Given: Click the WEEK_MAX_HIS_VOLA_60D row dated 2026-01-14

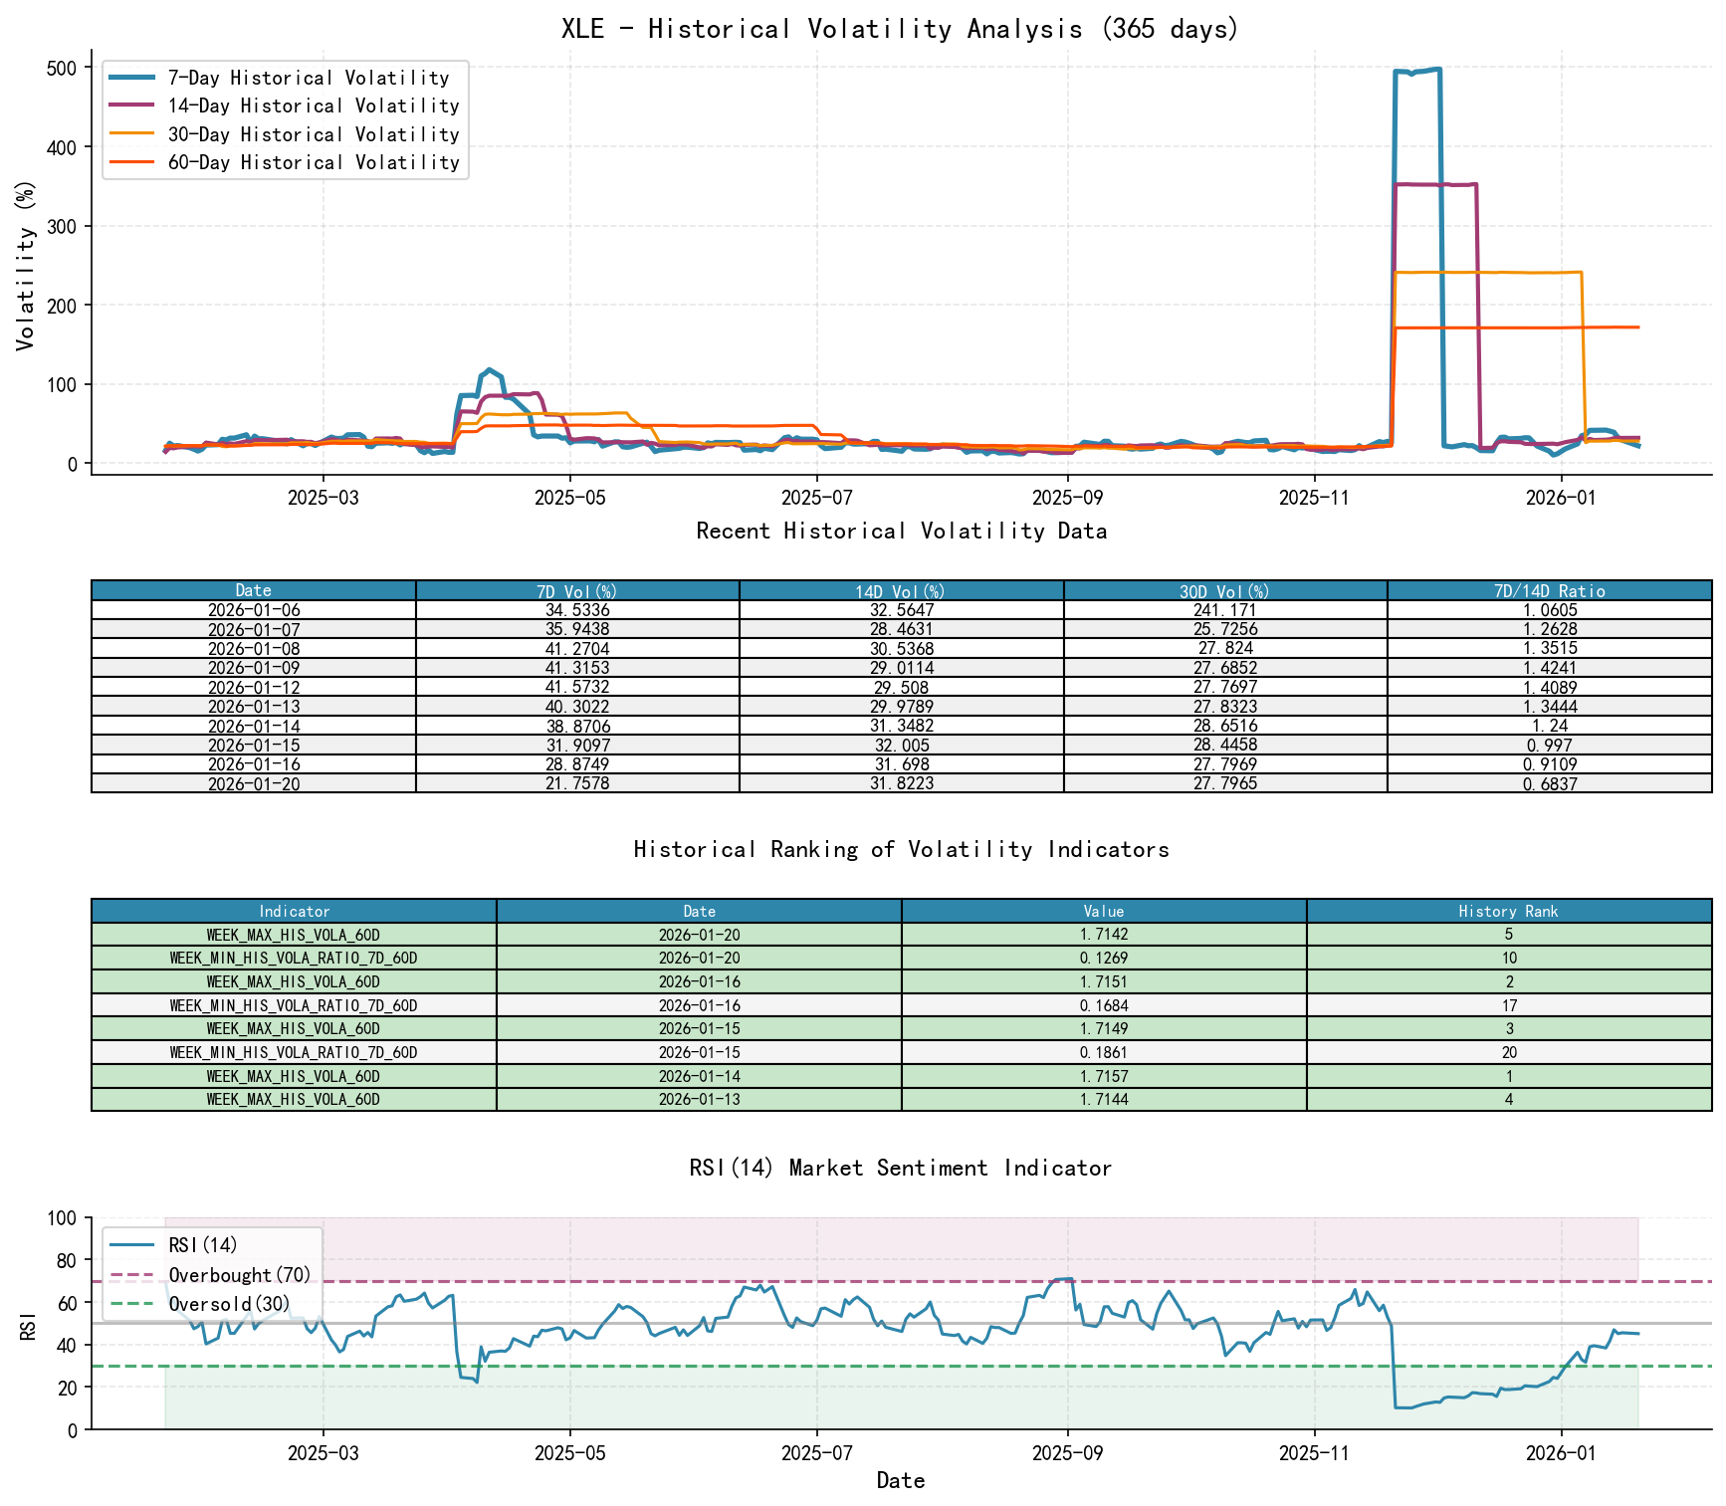Looking at the screenshot, I should pos(293,1076).
